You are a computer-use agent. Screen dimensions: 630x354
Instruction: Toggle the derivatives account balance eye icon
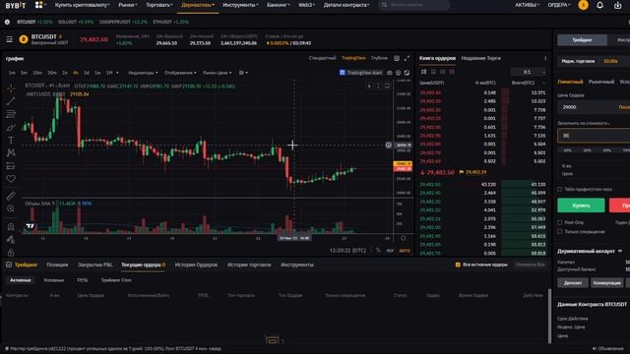pos(620,251)
